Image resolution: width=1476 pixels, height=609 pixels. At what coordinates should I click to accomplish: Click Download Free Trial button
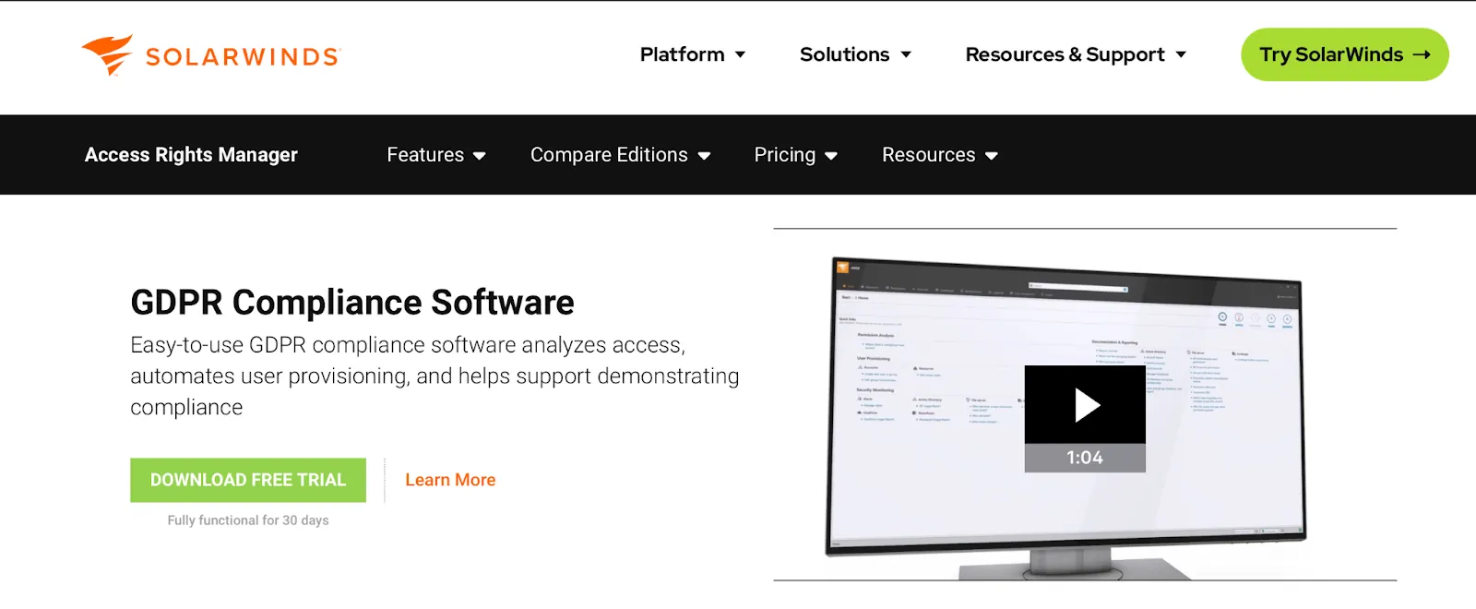click(248, 480)
